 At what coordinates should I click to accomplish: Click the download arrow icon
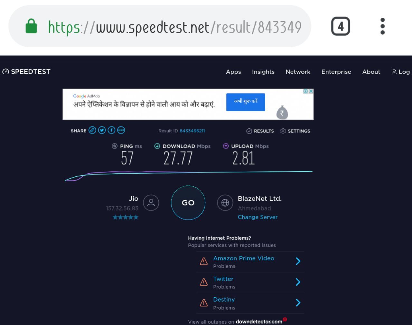point(157,146)
